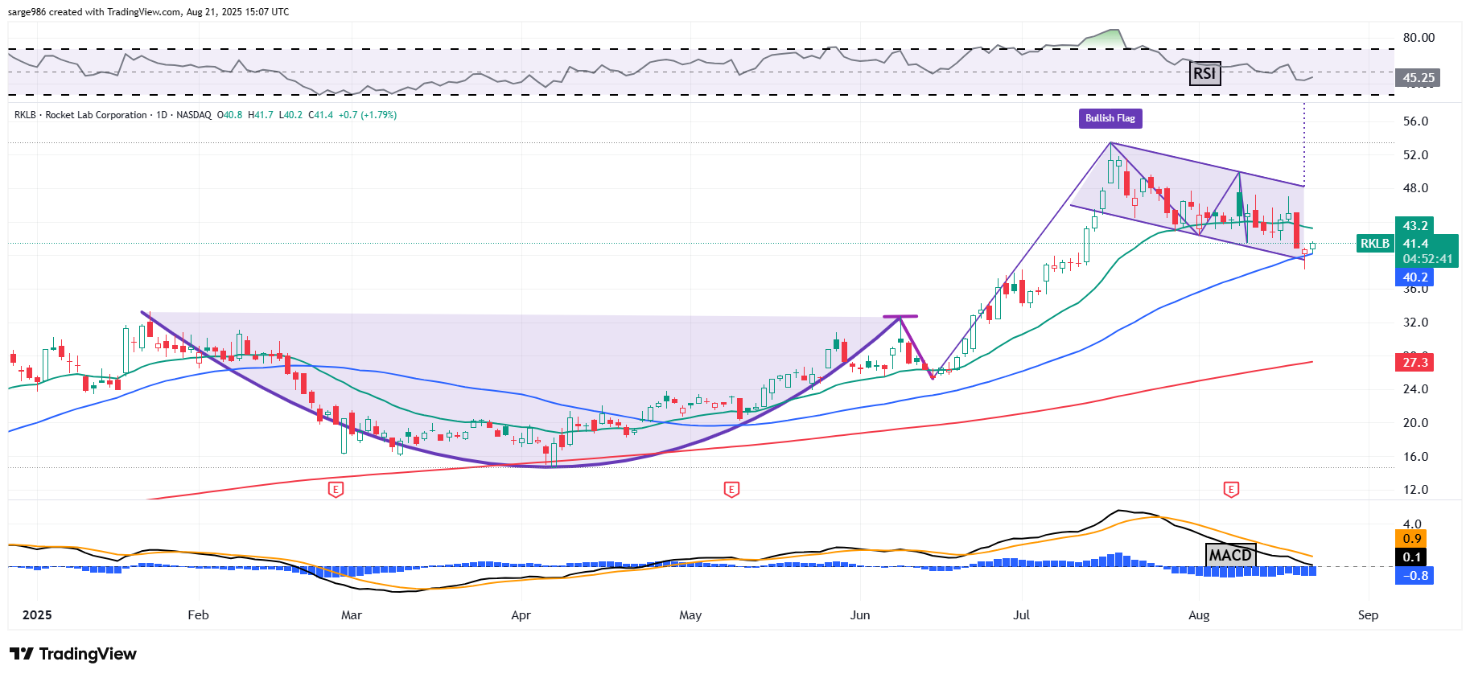Click the earnings marker in May
This screenshot has height=678, width=1470.
pos(731,489)
